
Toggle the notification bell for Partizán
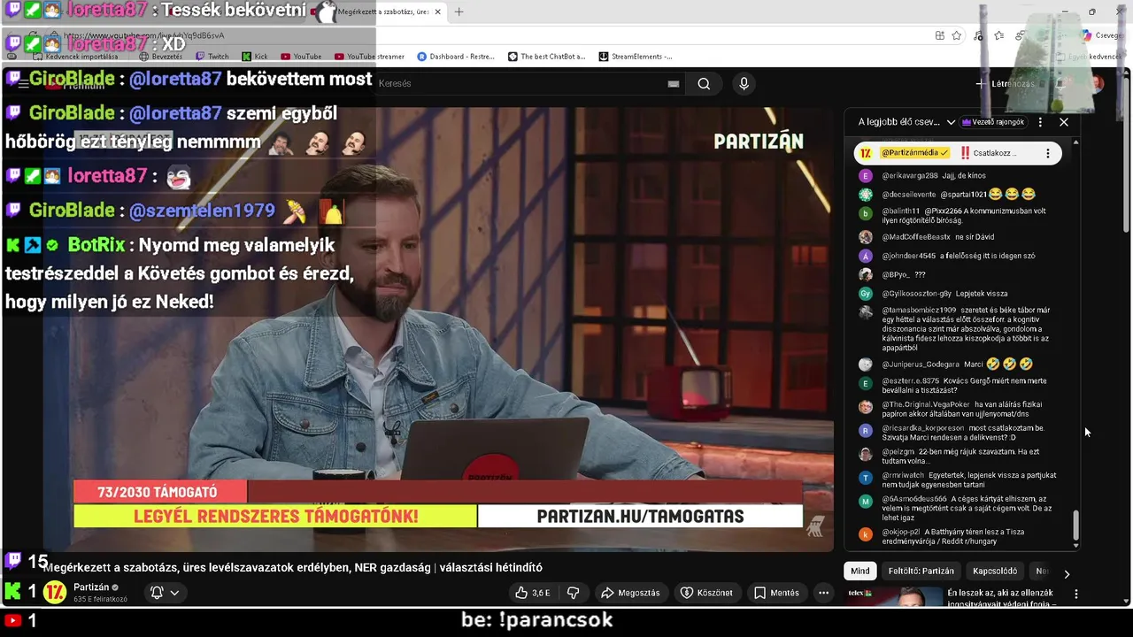[157, 593]
